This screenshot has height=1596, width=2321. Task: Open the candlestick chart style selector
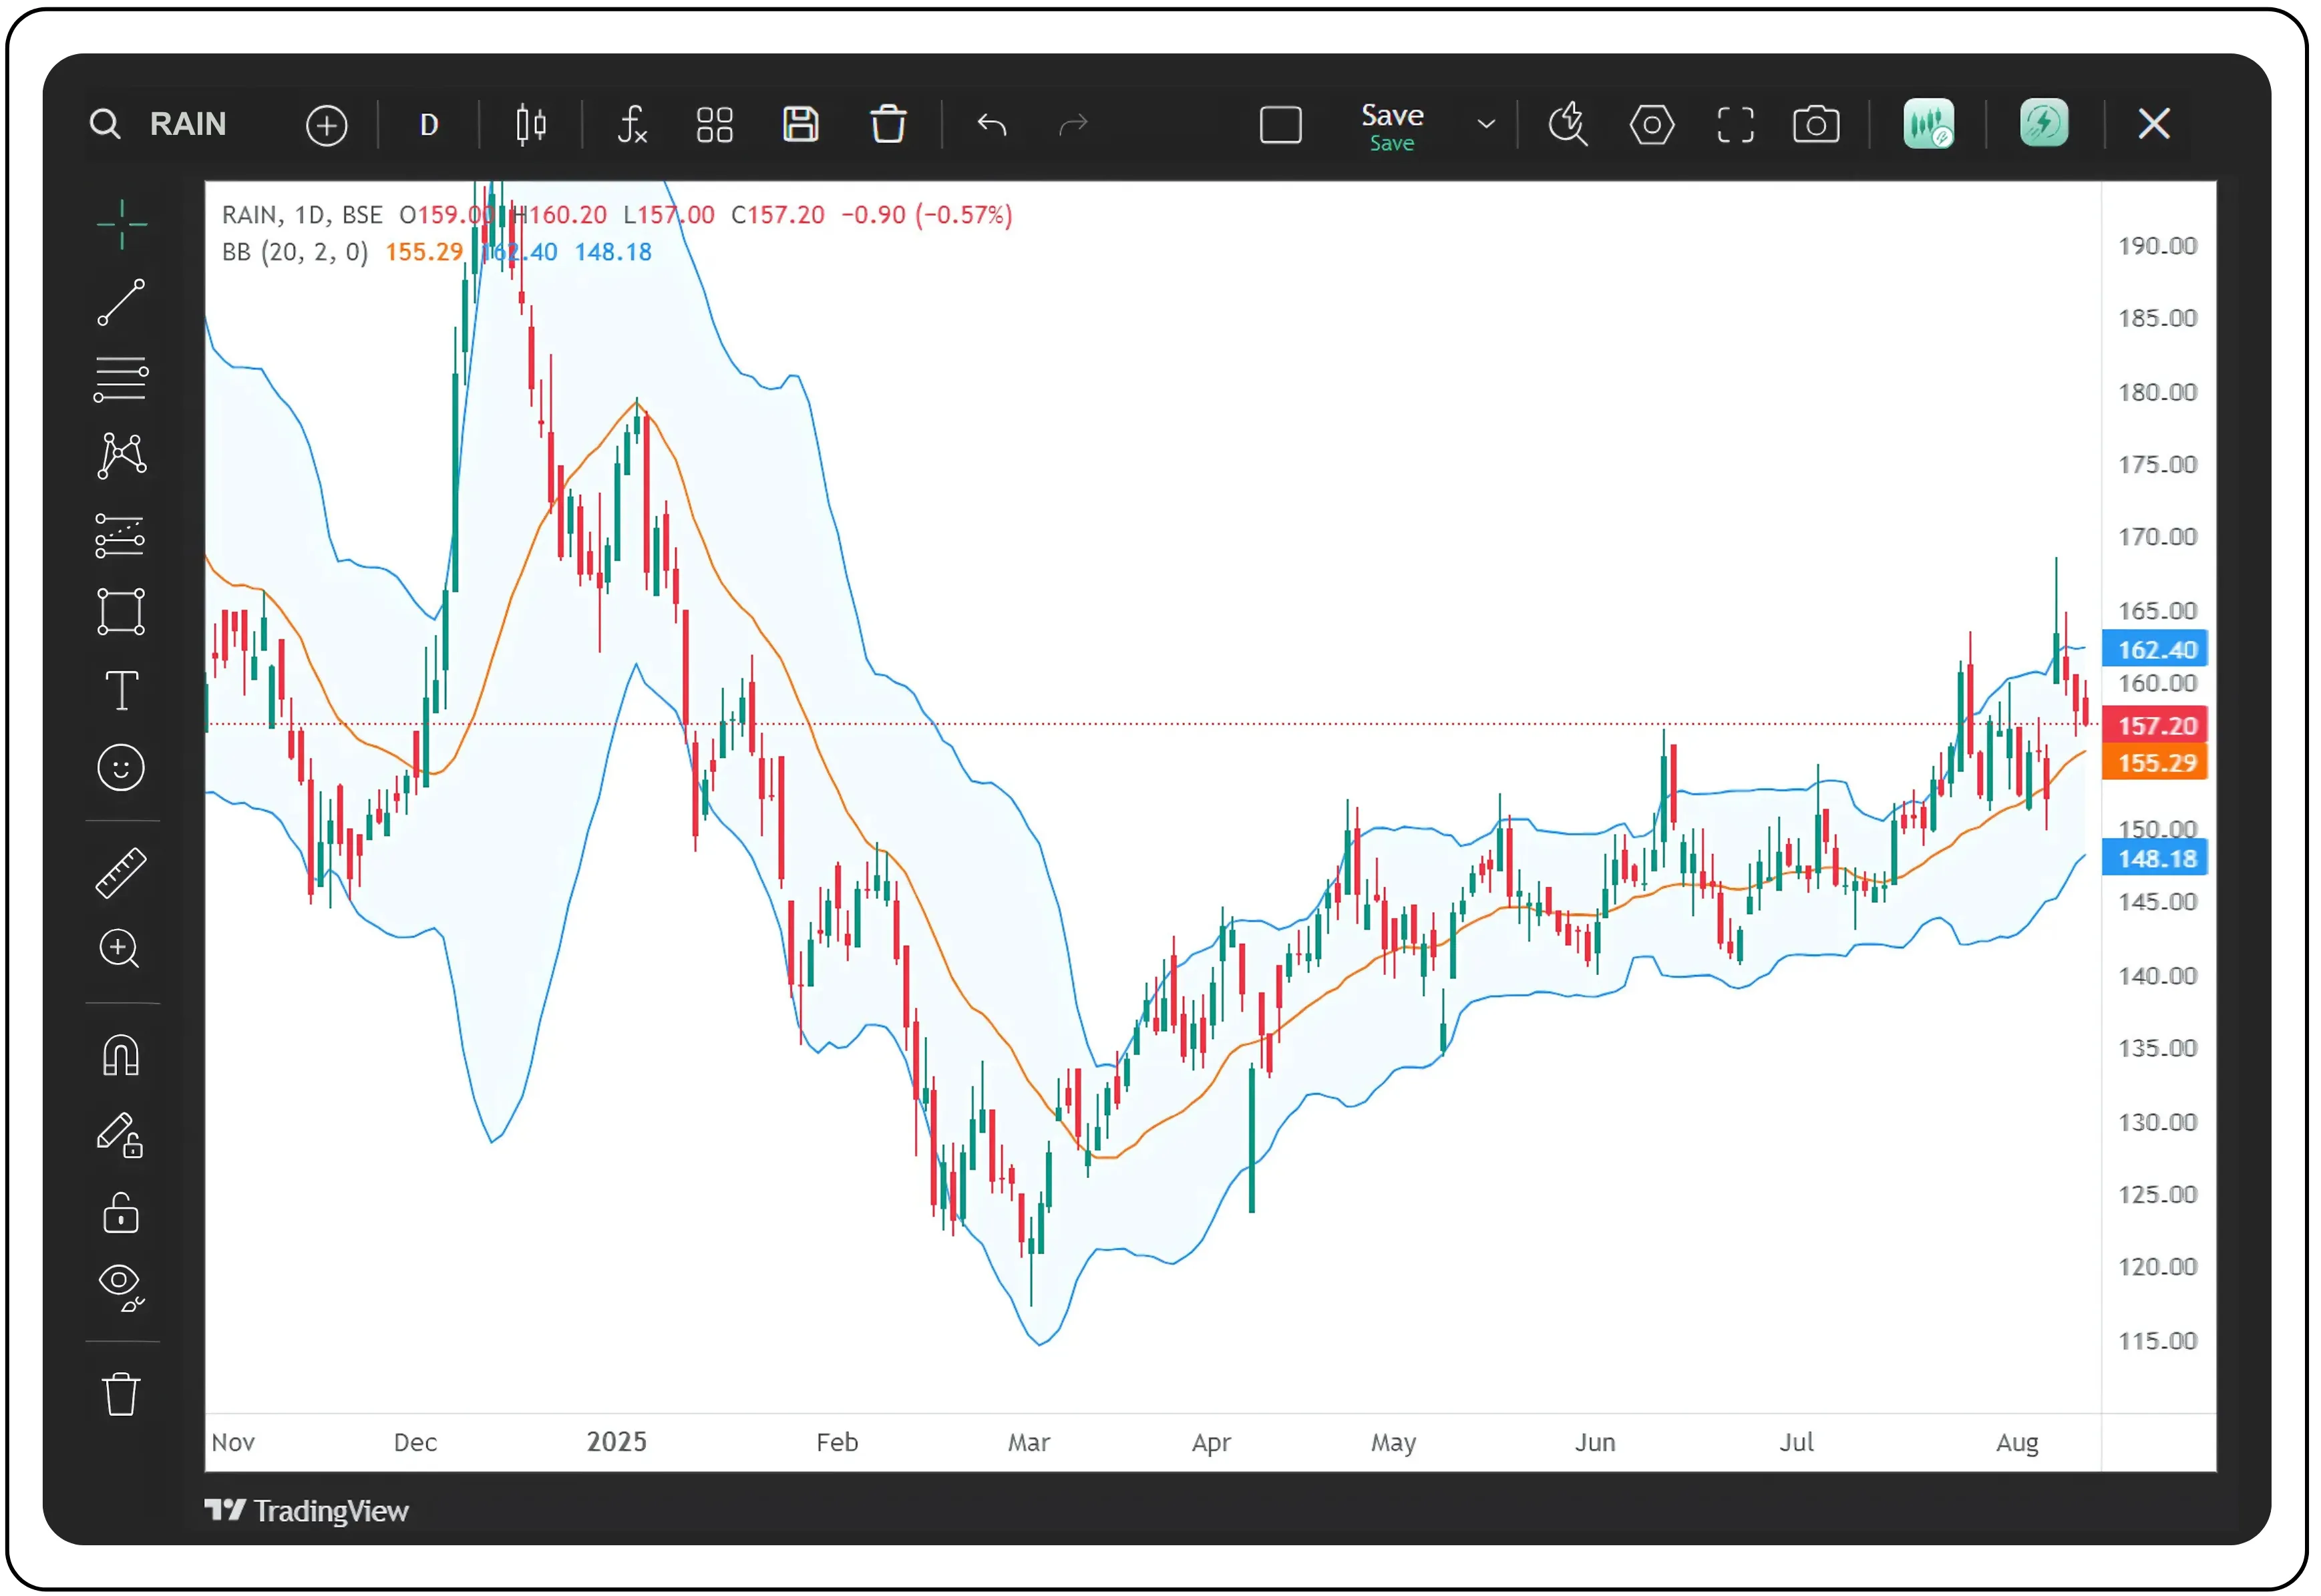[x=530, y=124]
